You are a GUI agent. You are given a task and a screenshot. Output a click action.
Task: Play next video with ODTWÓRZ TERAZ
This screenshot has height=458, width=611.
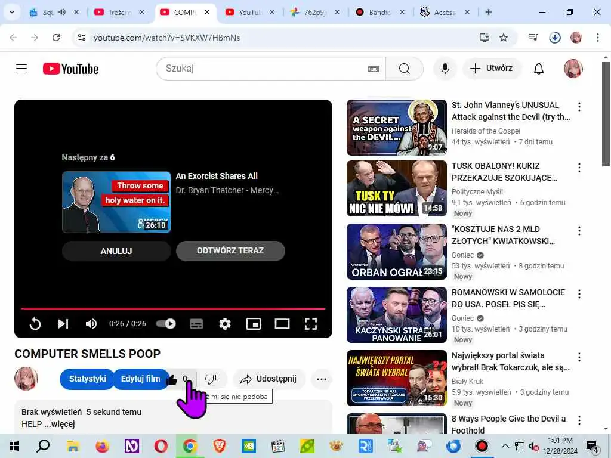click(x=230, y=251)
